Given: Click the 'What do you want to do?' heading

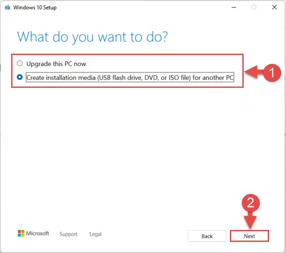Looking at the screenshot, I should pos(92,37).
